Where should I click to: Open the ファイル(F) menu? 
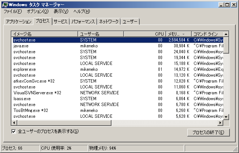coord(13,11)
